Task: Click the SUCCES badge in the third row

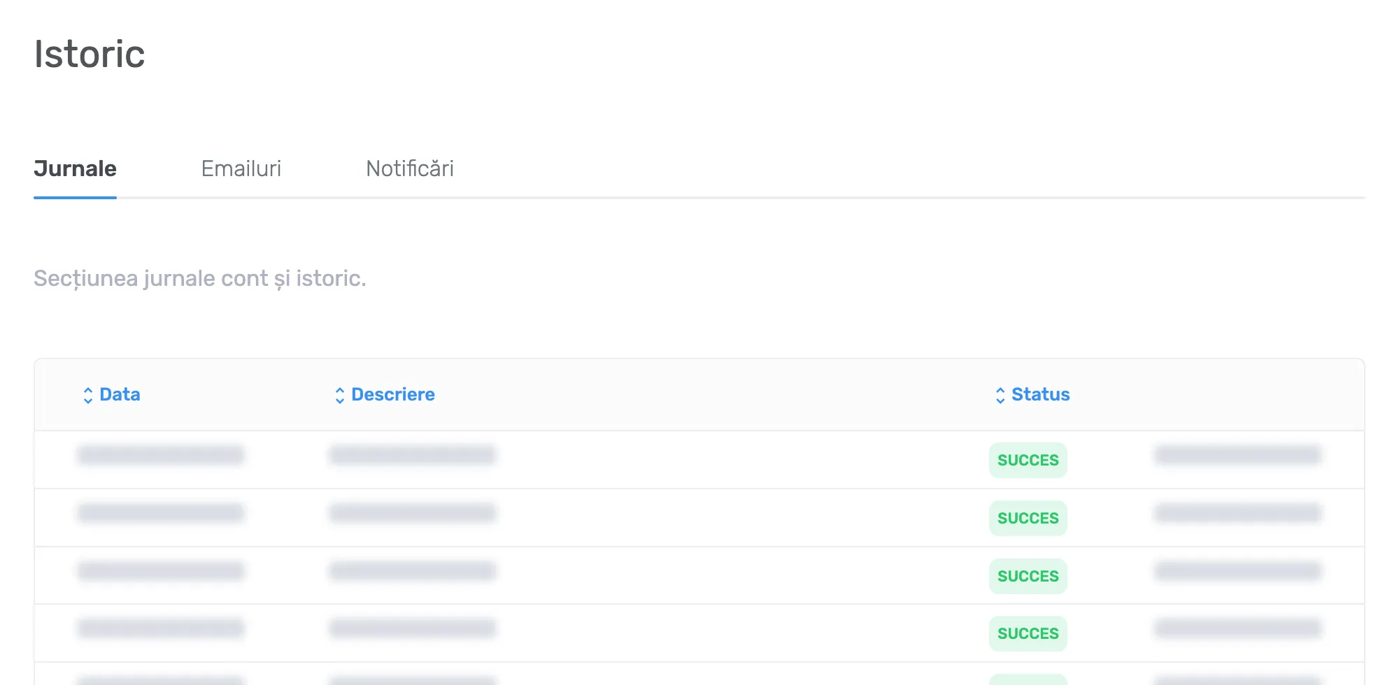Action: [x=1028, y=576]
